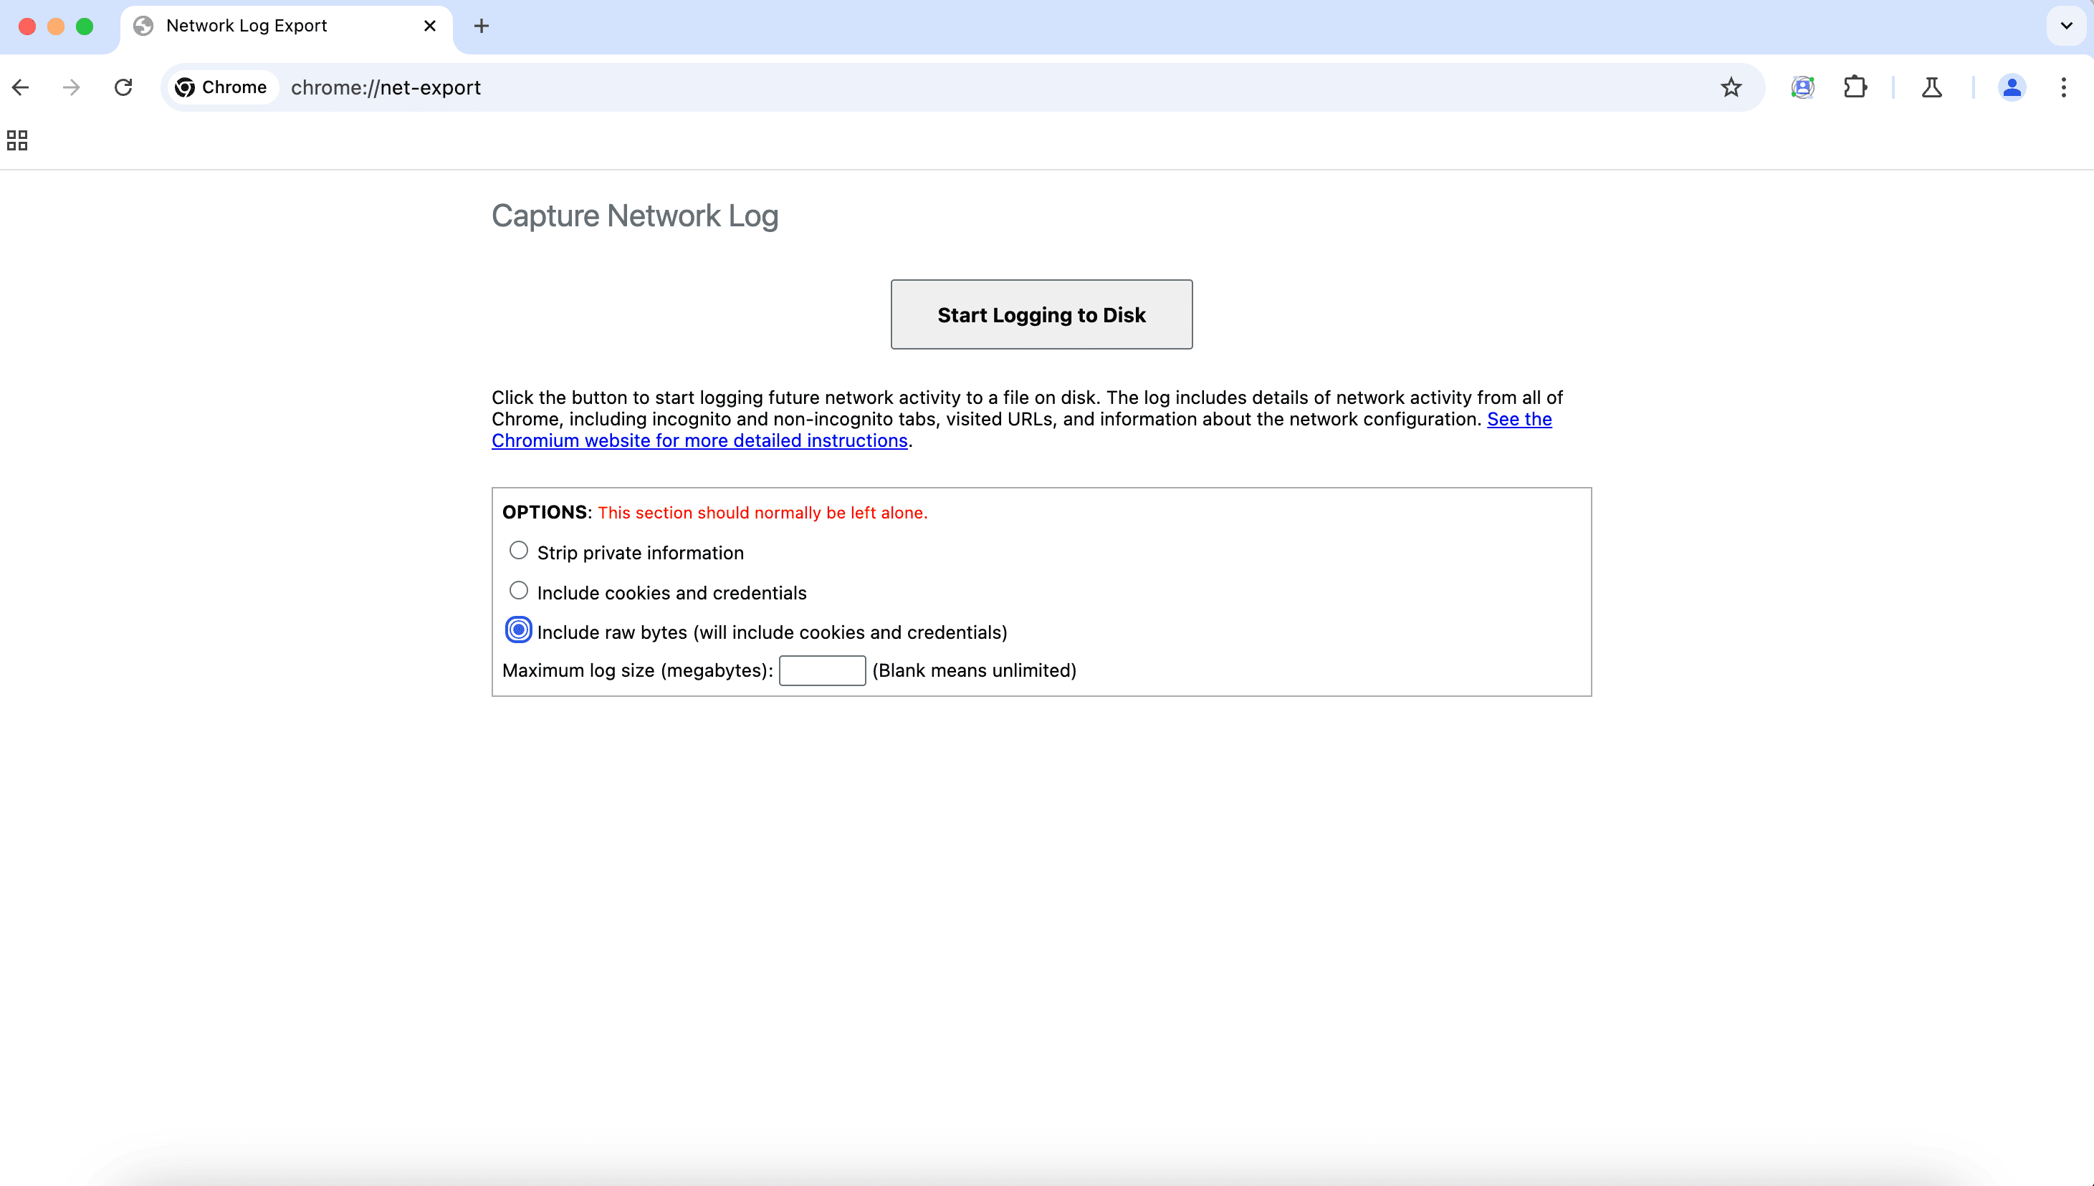
Task: Click the tab grid view icon
Action: (x=17, y=140)
